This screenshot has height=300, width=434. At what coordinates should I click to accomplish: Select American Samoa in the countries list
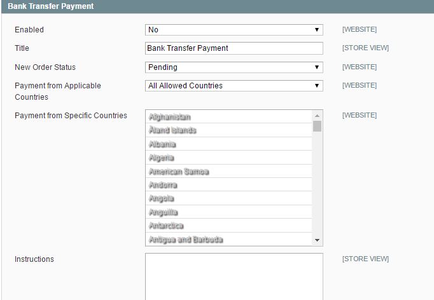[x=228, y=172]
